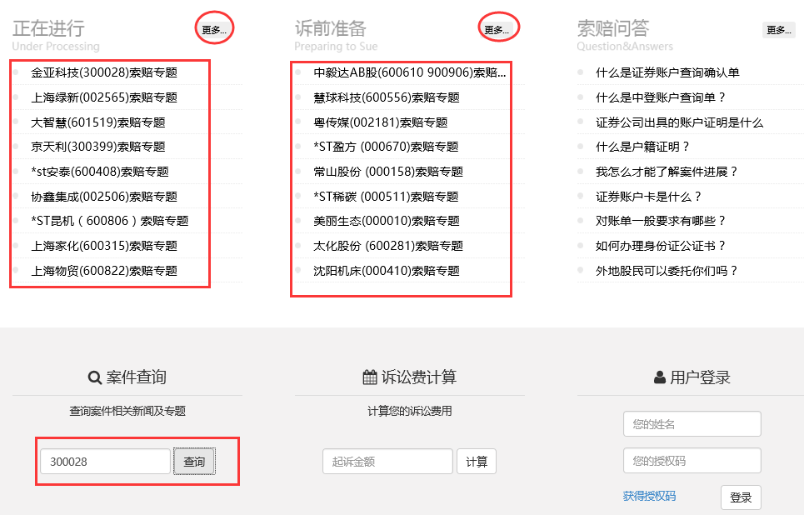This screenshot has height=515, width=804.
Task: Click the 您的姓名 input field
Action: [x=692, y=424]
